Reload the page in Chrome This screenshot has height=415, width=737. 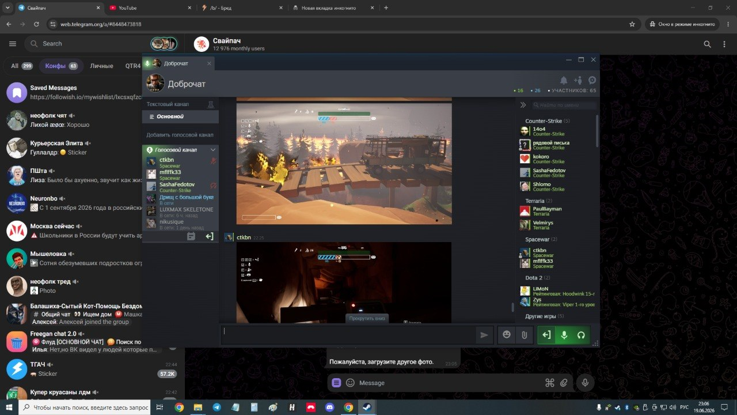[36, 24]
